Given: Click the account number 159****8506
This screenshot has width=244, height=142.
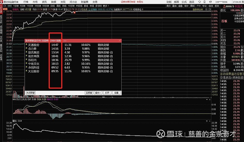Looking at the screenshot, I should click(221, 2).
